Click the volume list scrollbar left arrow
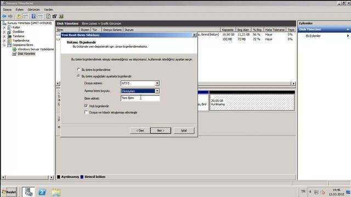This screenshot has width=351, height=197. point(58,83)
